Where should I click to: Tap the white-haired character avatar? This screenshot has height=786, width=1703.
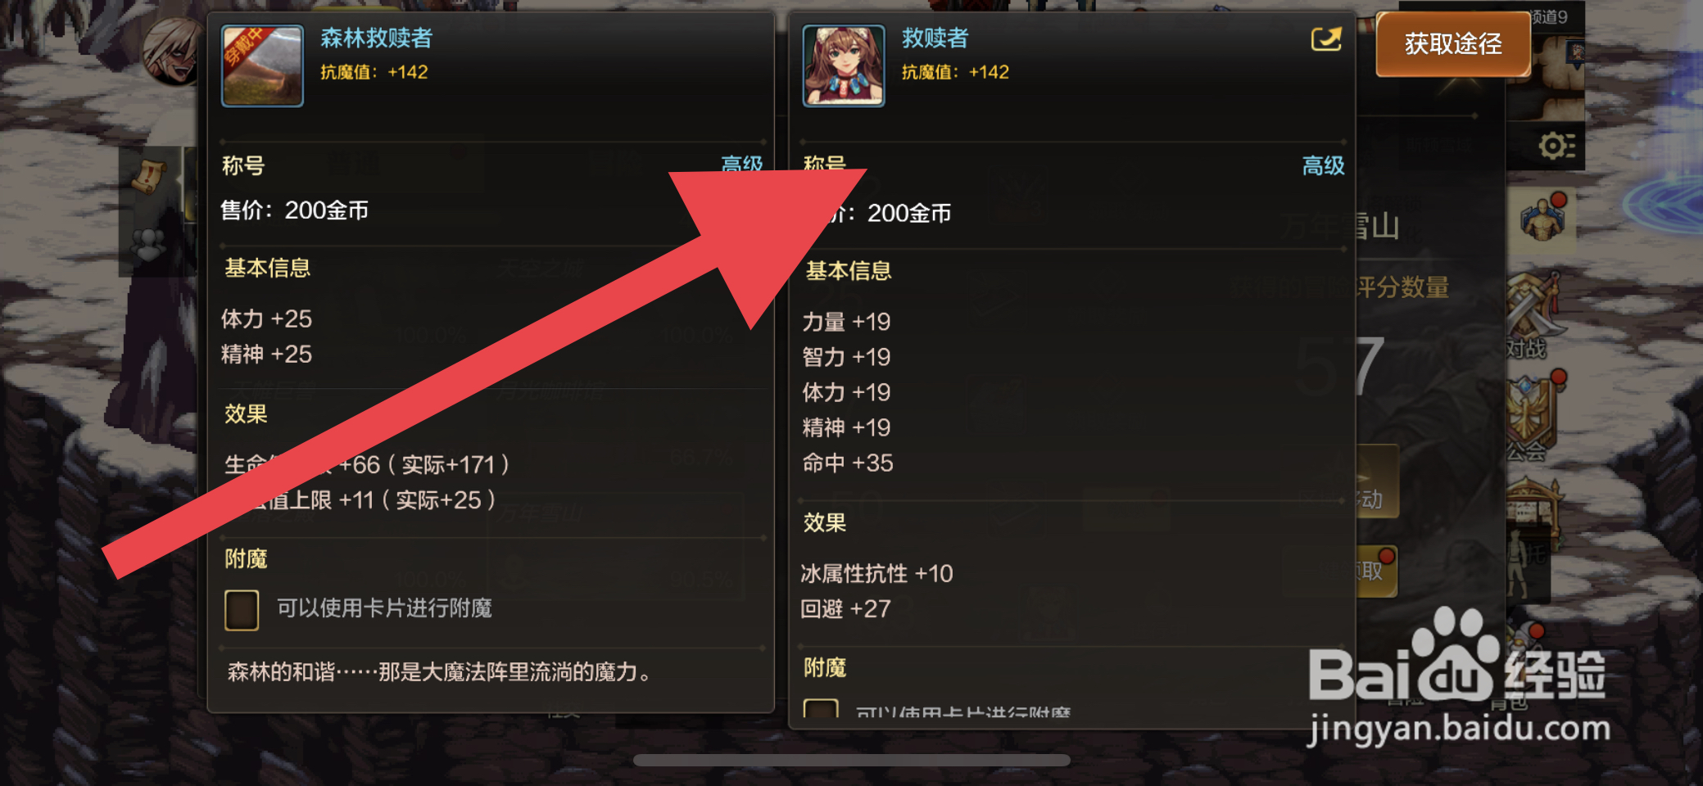172,51
